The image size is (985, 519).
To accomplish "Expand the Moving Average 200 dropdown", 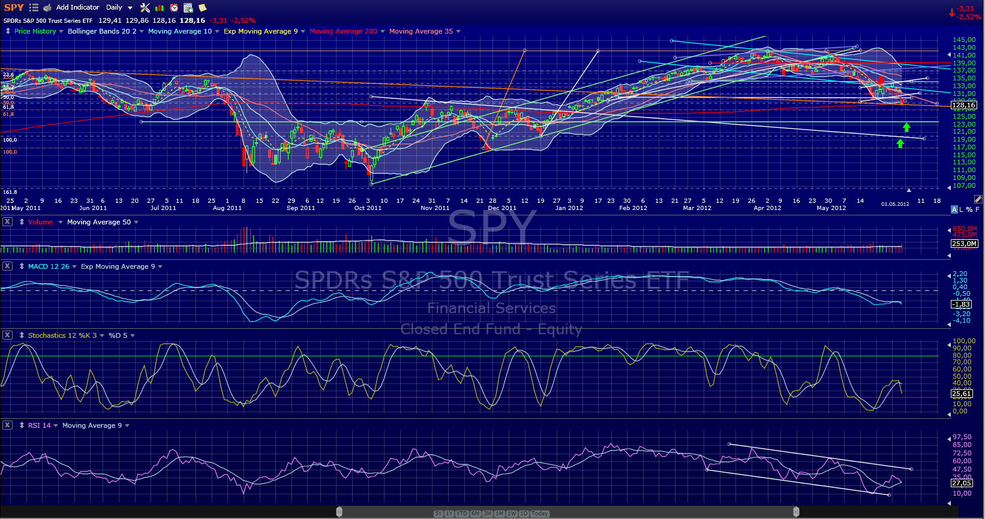I will pyautogui.click(x=383, y=32).
